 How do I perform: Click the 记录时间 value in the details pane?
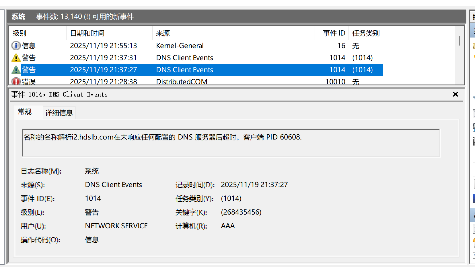point(254,185)
